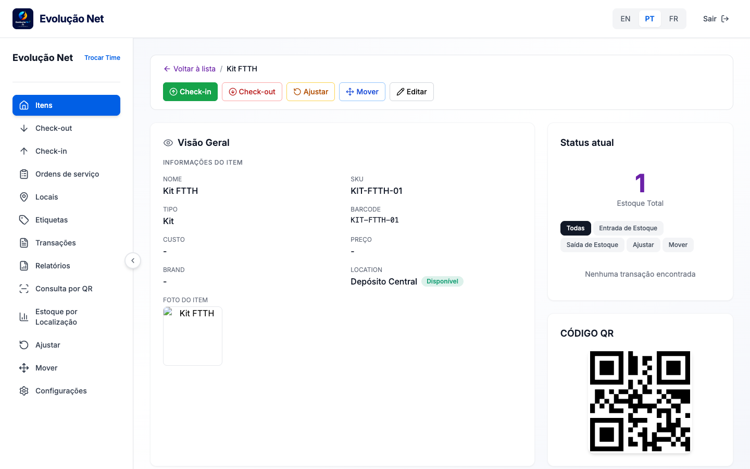Click the Transações document icon

tap(24, 243)
